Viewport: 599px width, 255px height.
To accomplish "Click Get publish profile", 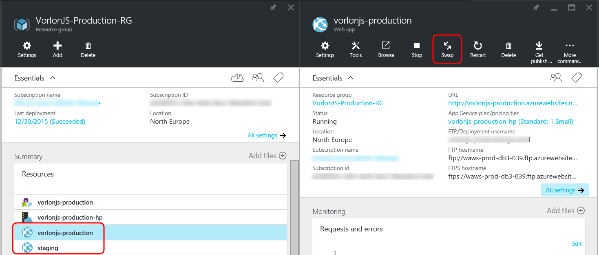I will [539, 49].
